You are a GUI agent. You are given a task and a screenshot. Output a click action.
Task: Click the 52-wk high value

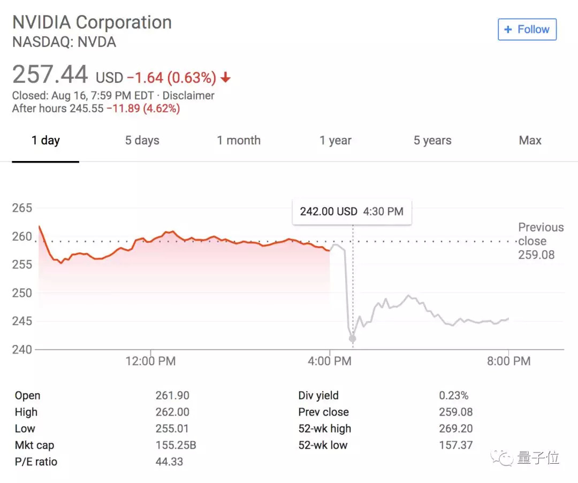click(x=455, y=428)
